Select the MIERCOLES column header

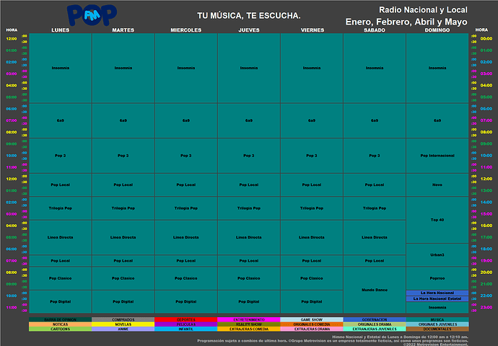click(x=186, y=30)
